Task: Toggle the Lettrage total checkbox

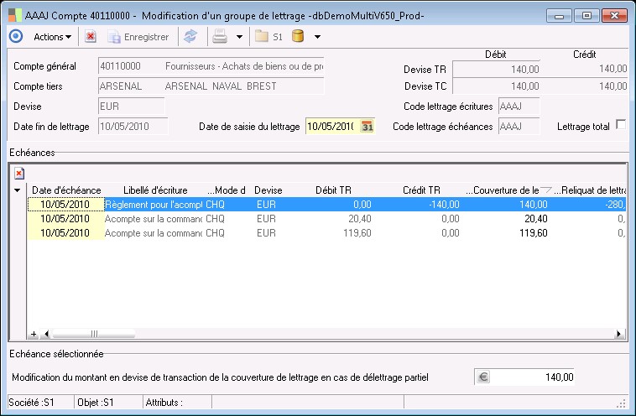Action: [621, 125]
